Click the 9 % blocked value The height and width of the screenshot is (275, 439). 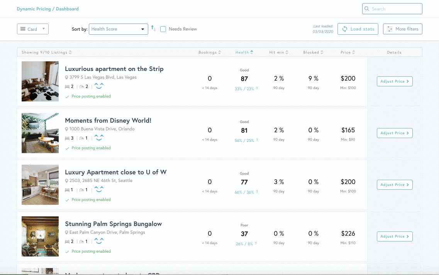313,79
